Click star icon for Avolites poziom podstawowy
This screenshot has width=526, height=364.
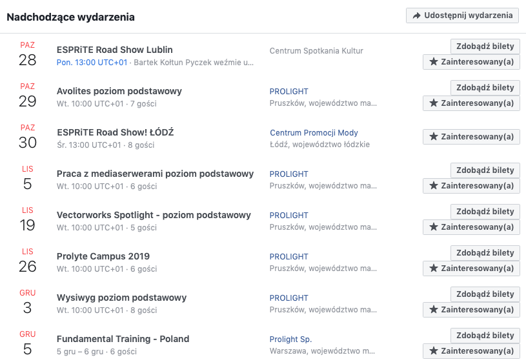pyautogui.click(x=434, y=103)
